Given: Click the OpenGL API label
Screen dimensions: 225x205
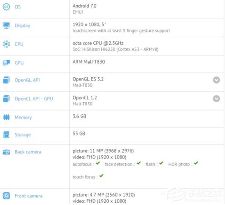Looking at the screenshot, I should click(x=27, y=80).
